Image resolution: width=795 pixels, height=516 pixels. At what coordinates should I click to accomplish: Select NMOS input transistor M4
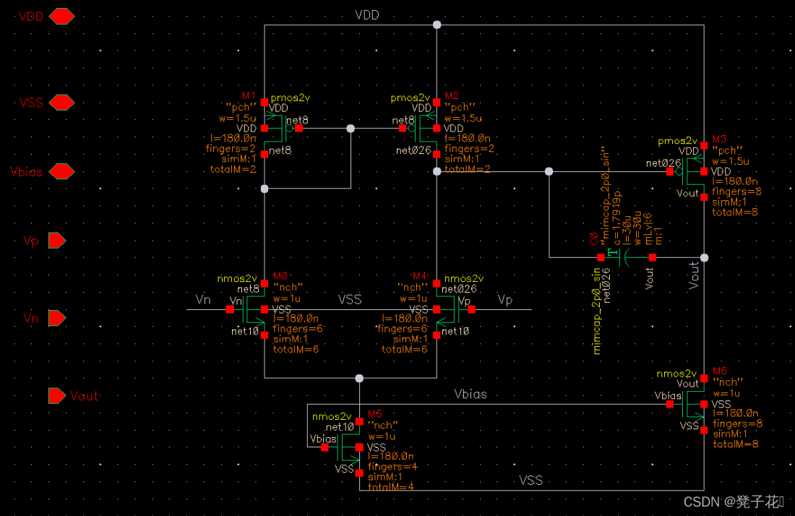tap(447, 309)
